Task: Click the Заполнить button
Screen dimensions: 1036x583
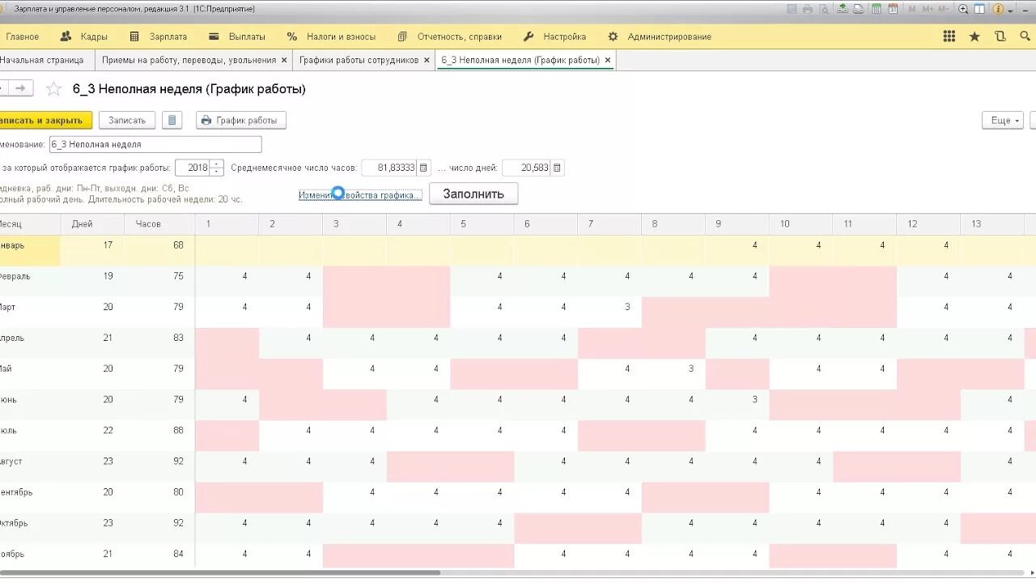Action: (x=473, y=194)
